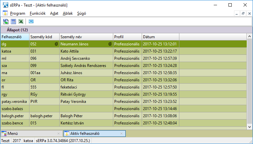
Task: Select the fl user cell
Action: pyautogui.click(x=15, y=87)
